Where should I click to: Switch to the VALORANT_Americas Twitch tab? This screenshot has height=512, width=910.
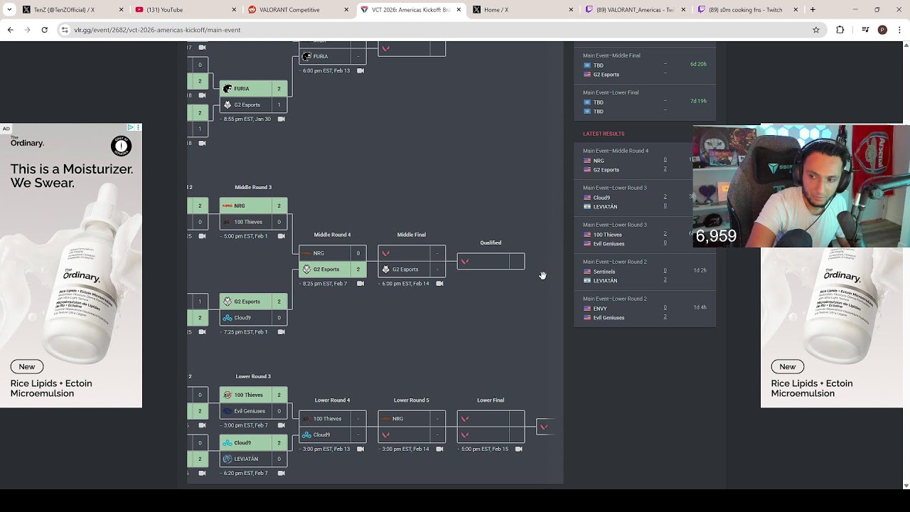coord(635,10)
